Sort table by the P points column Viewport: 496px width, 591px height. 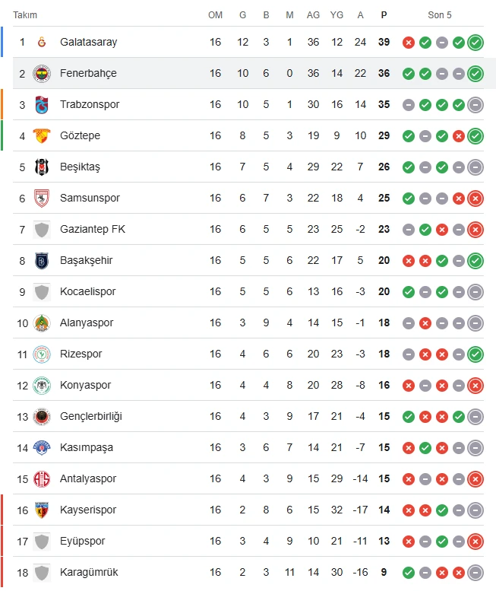tap(384, 15)
